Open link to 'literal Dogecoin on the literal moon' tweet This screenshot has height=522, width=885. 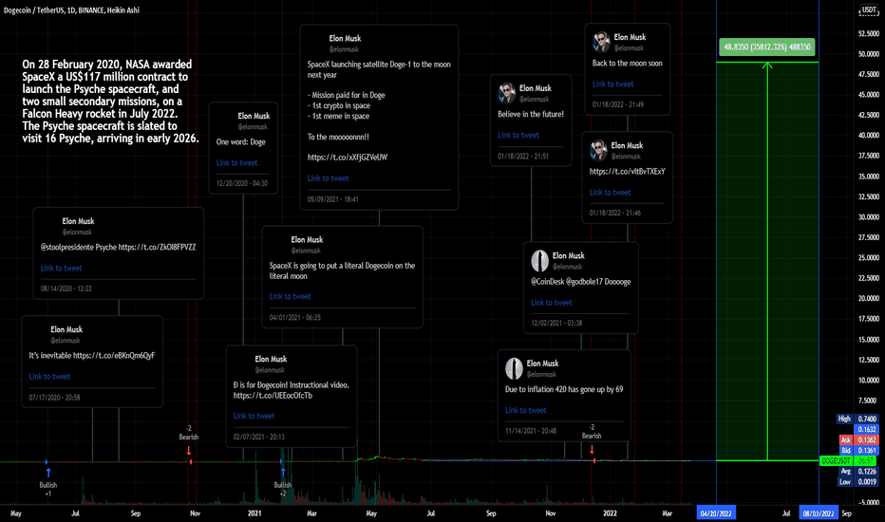[291, 296]
